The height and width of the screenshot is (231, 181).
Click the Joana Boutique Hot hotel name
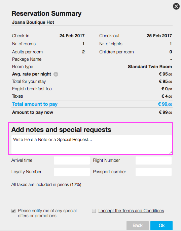(x=33, y=22)
